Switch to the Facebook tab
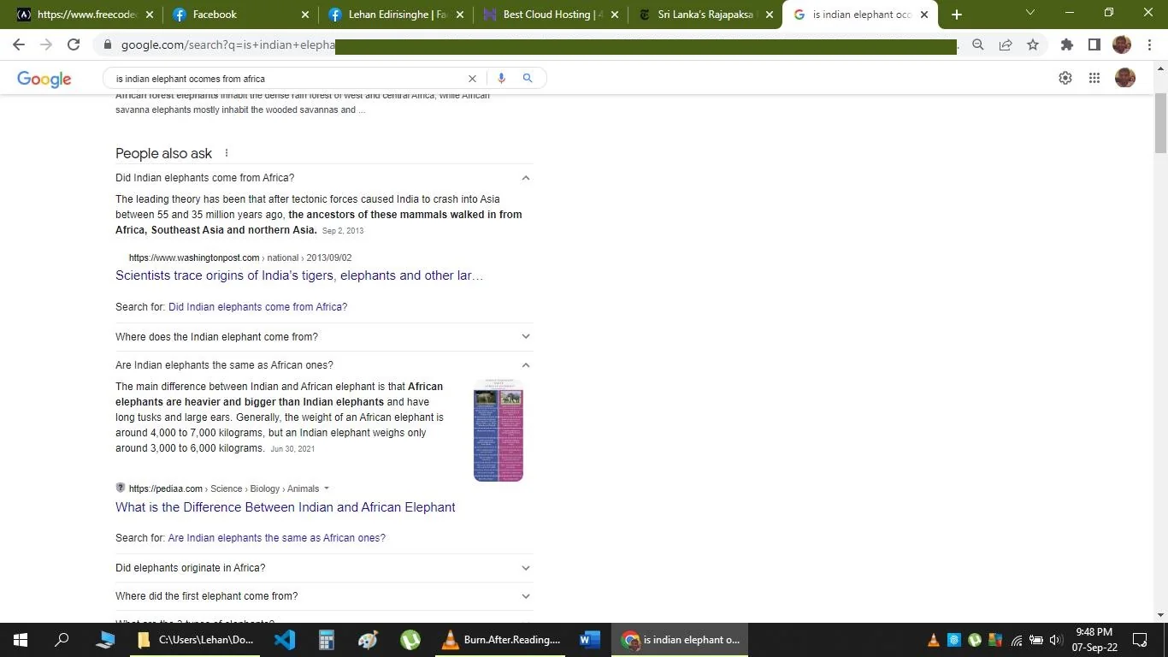This screenshot has width=1168, height=657. click(240, 15)
